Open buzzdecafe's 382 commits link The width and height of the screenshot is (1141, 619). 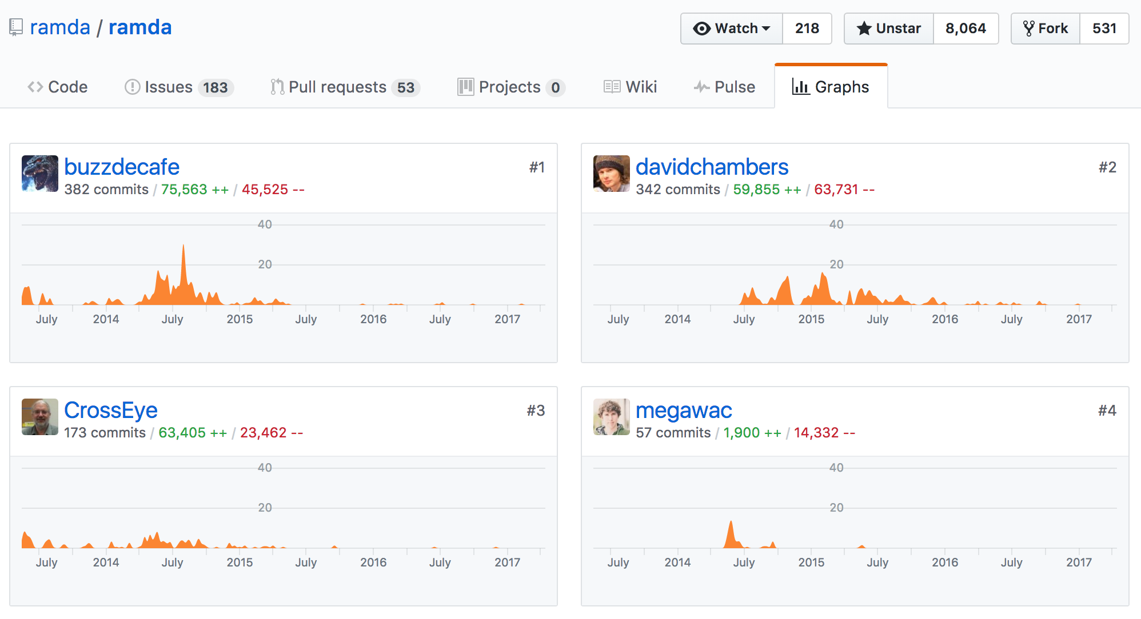106,190
